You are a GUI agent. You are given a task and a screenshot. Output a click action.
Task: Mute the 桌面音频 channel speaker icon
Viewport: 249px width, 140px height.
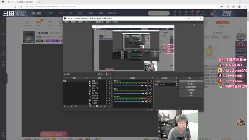(146, 101)
